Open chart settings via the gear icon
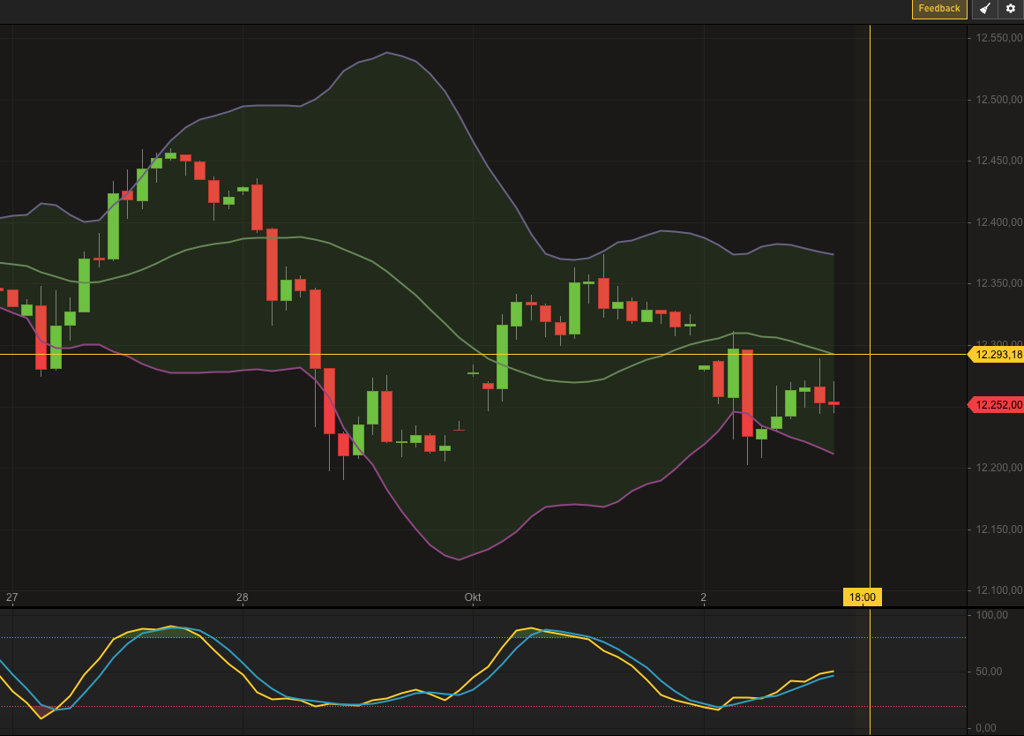 (x=1010, y=9)
